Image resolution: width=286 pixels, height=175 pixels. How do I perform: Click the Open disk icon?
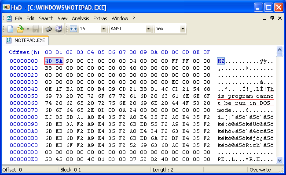[x=59, y=29]
